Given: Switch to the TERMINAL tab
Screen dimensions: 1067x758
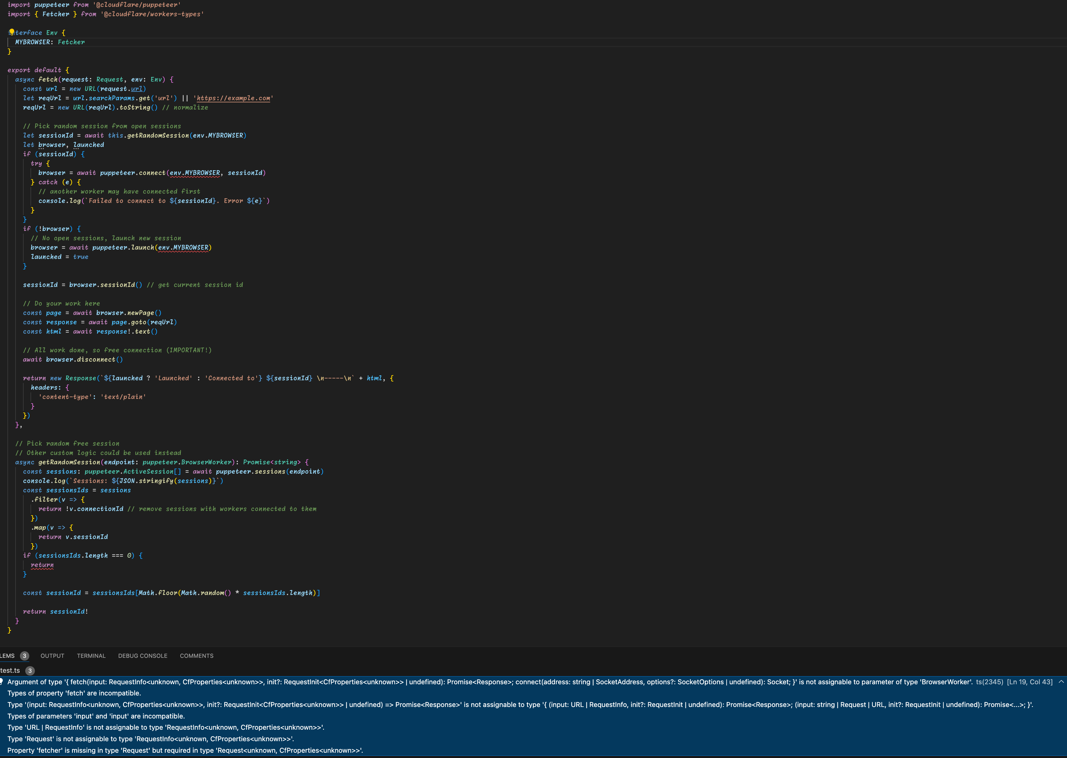Looking at the screenshot, I should pos(91,656).
